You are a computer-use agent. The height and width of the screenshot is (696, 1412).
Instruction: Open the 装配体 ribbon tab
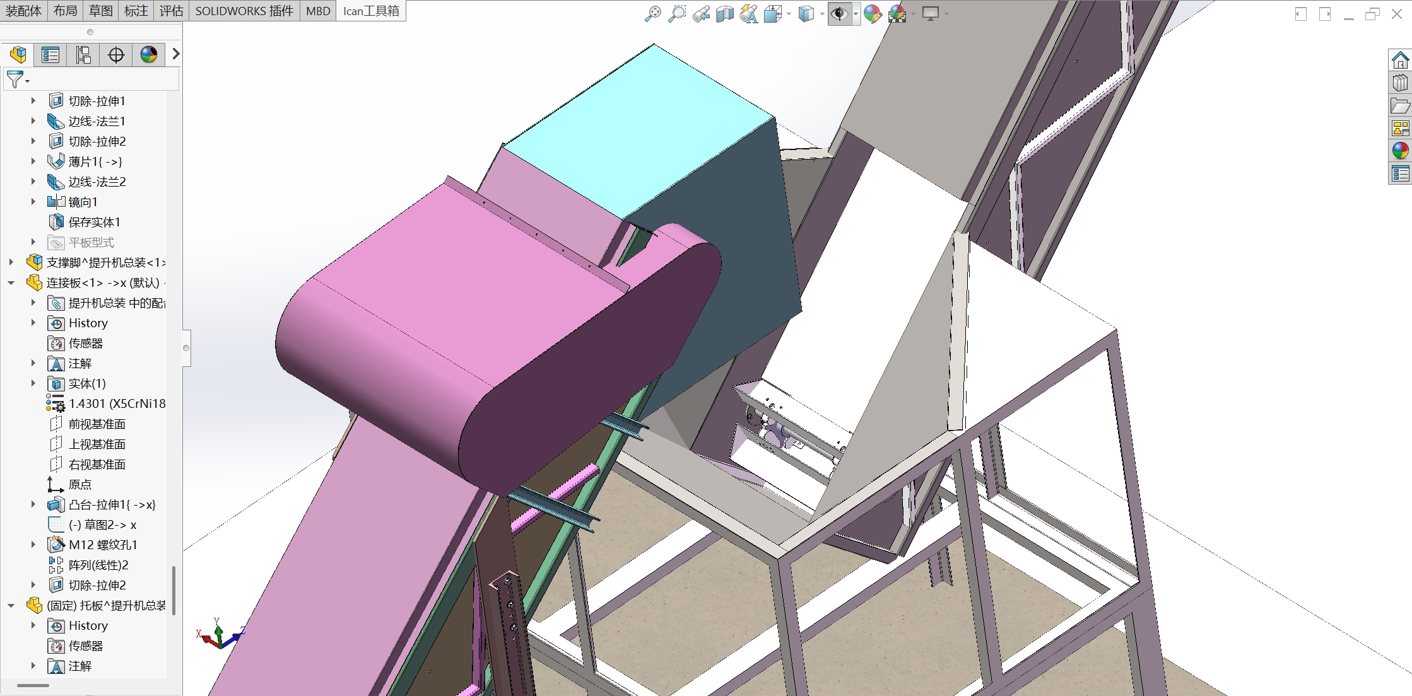[23, 11]
